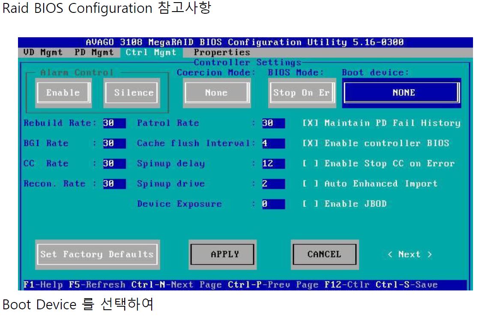Open the Properties tab

[x=222, y=53]
